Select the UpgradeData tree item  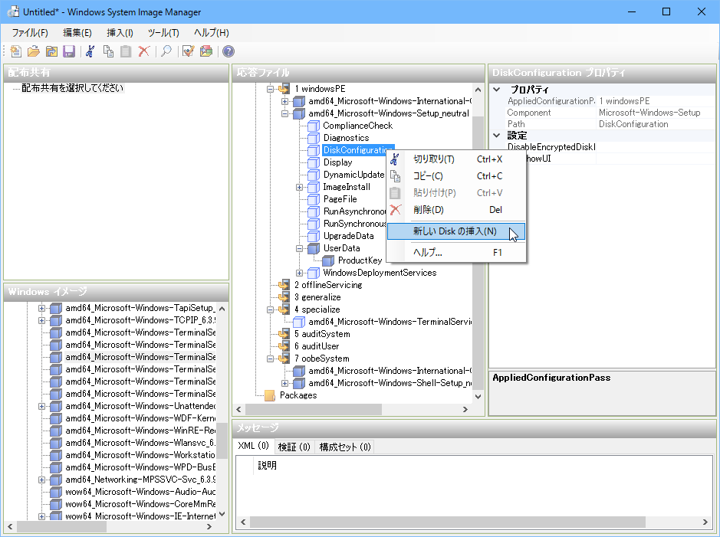(x=349, y=236)
